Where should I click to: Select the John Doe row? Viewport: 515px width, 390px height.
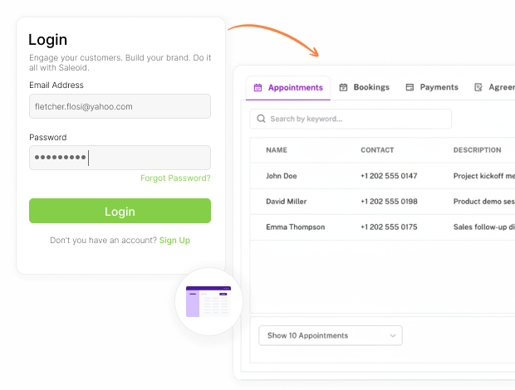coord(383,176)
